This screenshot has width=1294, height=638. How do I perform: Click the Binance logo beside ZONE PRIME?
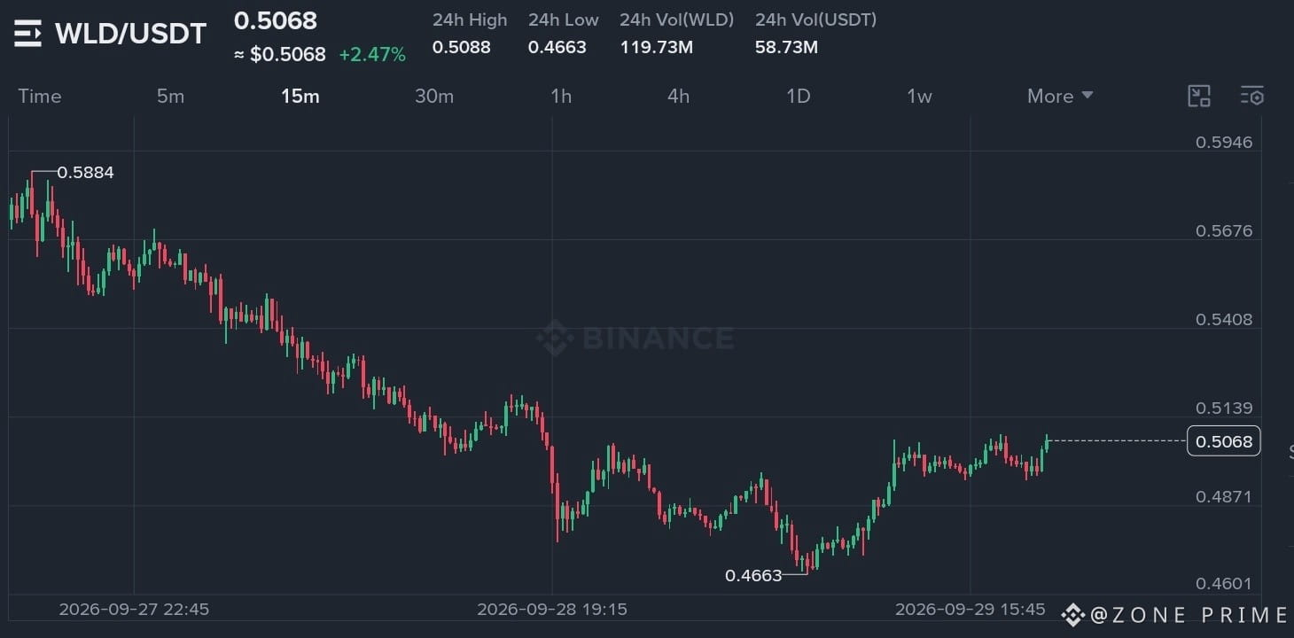[1073, 614]
